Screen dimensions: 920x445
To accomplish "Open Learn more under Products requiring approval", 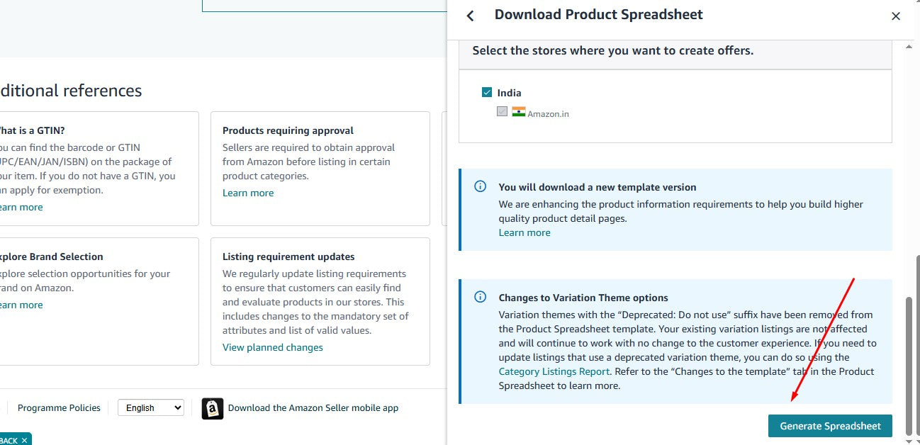I will 248,193.
